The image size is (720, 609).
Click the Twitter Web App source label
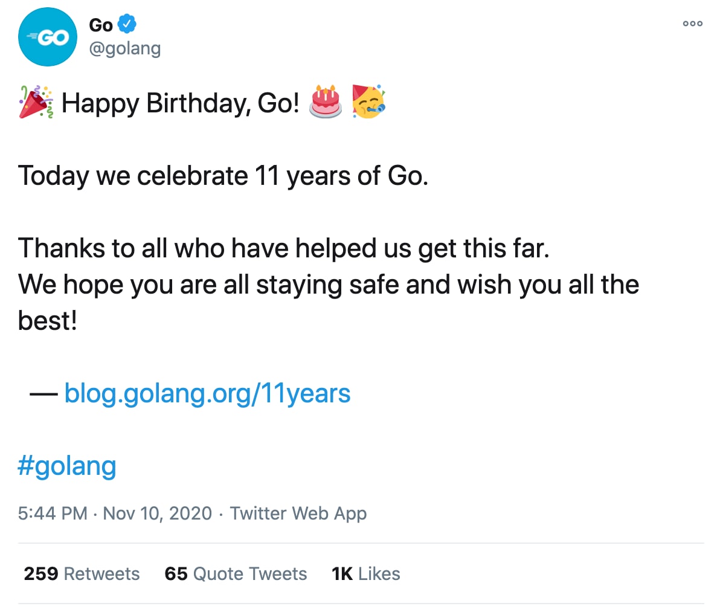point(298,514)
